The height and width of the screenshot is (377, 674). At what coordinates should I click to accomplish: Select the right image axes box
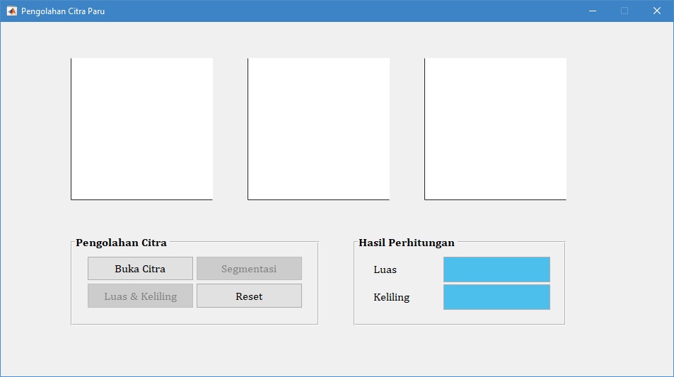point(496,129)
